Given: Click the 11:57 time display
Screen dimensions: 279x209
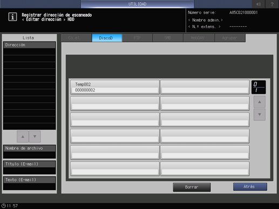Looking at the screenshot, I should click(x=12, y=206).
